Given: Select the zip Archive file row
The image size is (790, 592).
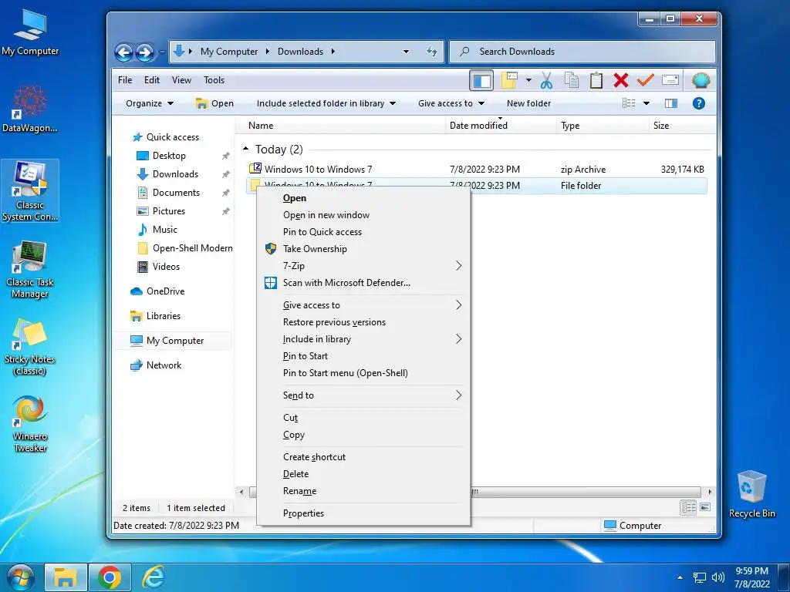Looking at the screenshot, I should pos(477,169).
